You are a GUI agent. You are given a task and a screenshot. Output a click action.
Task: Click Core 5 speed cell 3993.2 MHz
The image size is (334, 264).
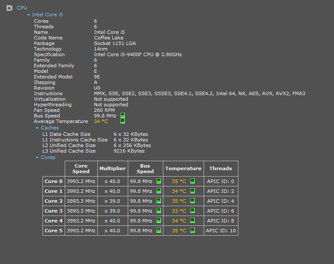[81, 231]
